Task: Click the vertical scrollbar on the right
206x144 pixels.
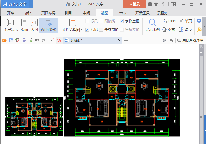Action: (x=202, y=88)
